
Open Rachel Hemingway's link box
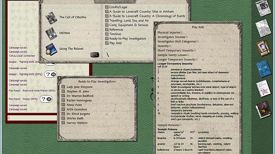[x=63, y=100]
